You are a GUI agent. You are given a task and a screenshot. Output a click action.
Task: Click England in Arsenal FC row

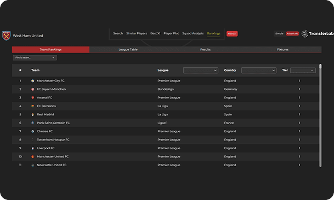230,98
